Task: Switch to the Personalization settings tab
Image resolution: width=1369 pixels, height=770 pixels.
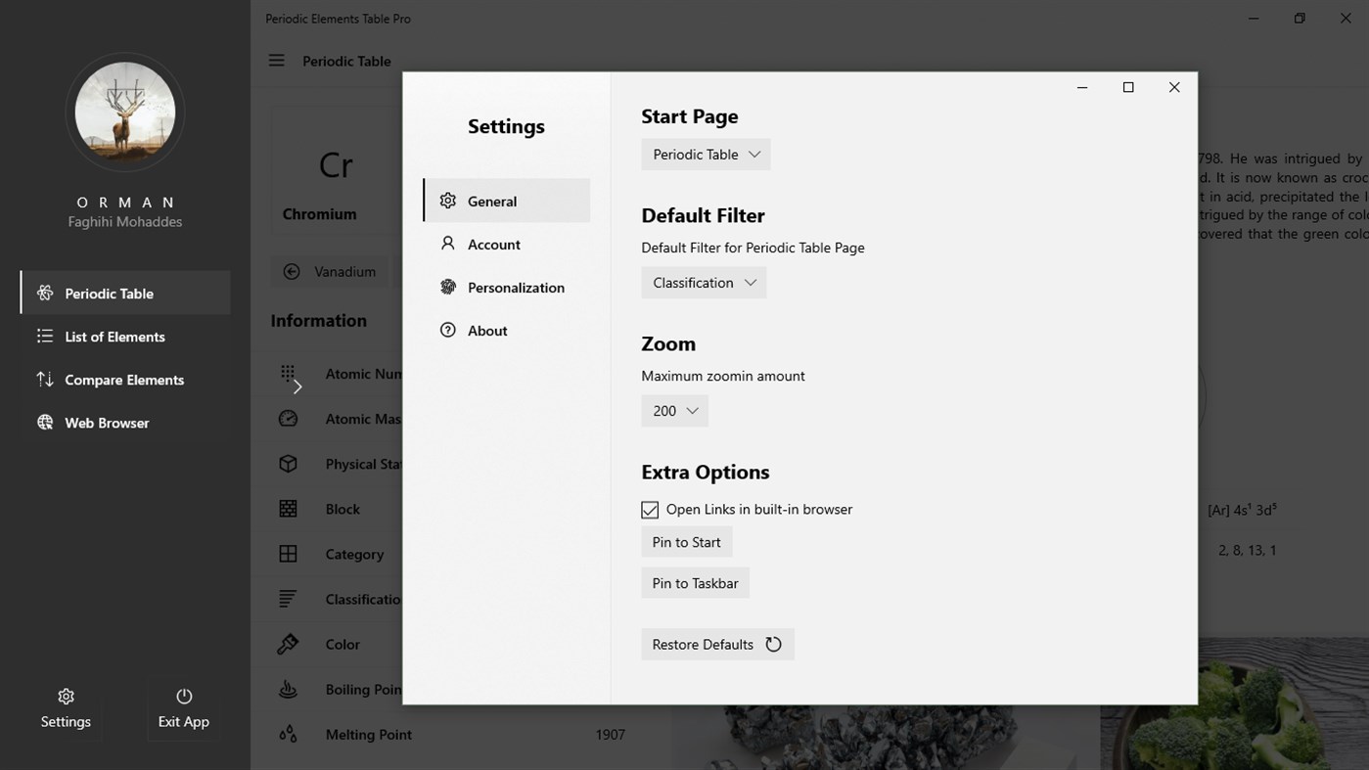Action: click(x=507, y=287)
